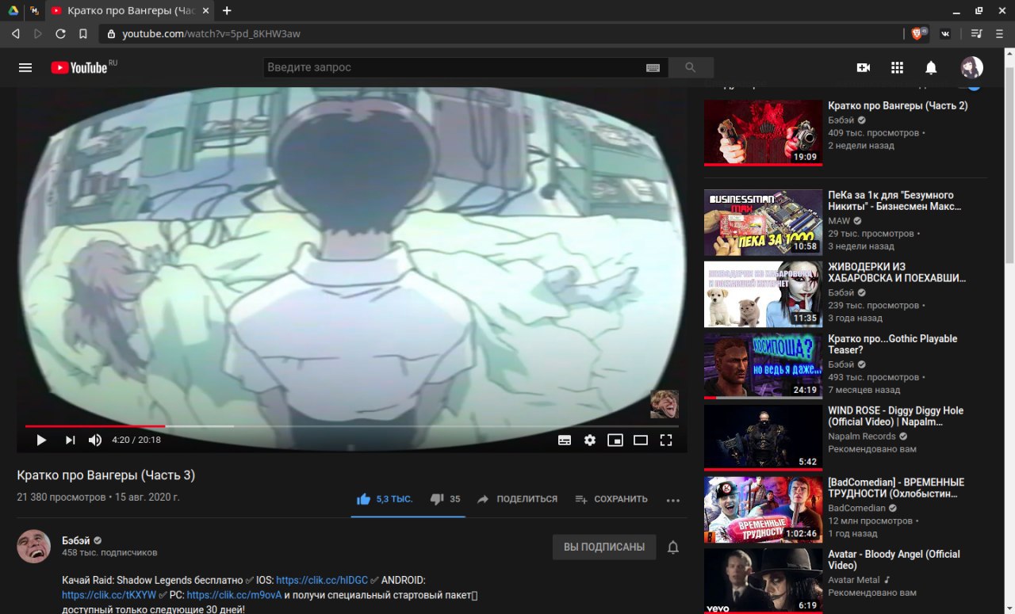
Task: Open the browser main menu
Action: click(999, 33)
